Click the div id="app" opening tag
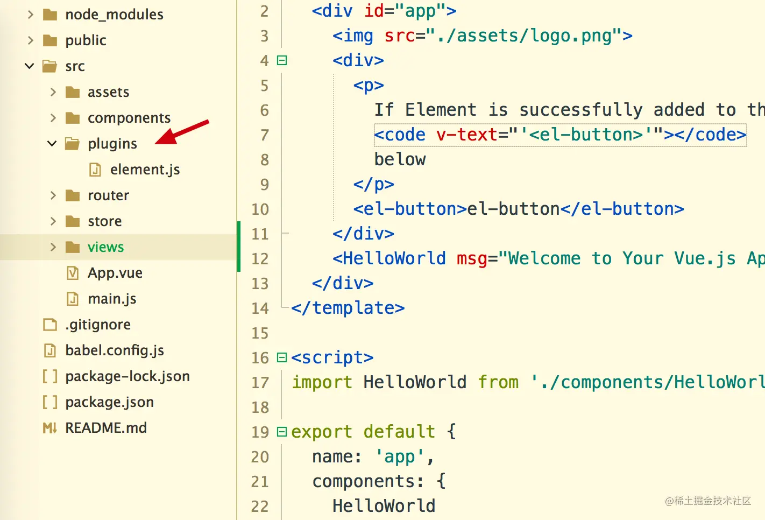The height and width of the screenshot is (520, 765). tap(384, 11)
